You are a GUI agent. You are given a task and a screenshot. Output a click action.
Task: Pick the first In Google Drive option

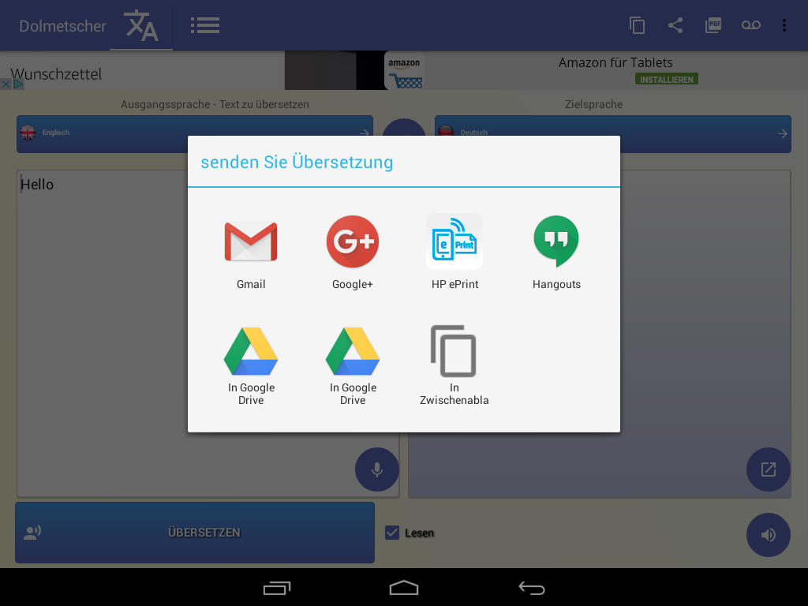(x=251, y=365)
